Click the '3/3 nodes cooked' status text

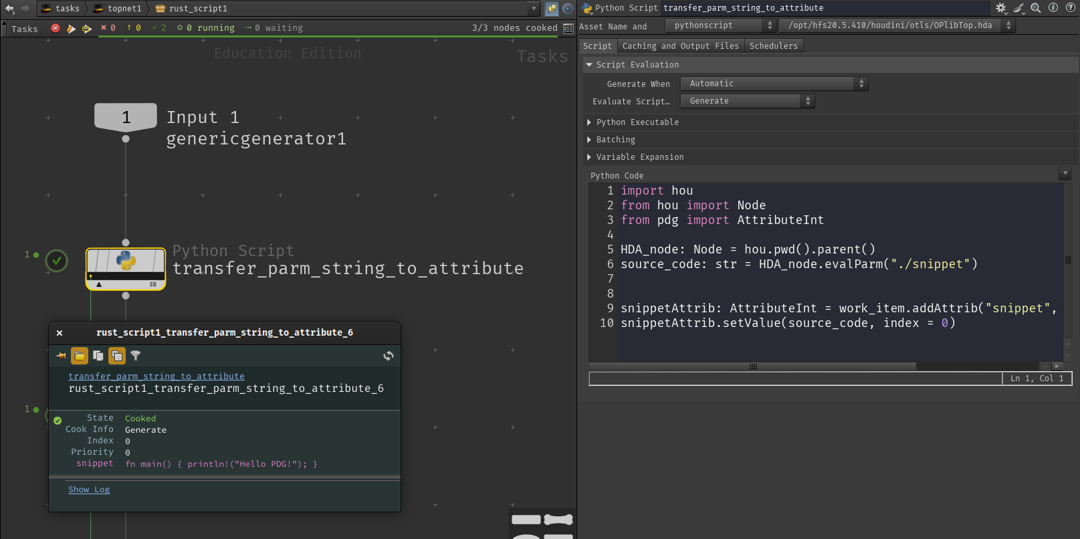pos(515,28)
